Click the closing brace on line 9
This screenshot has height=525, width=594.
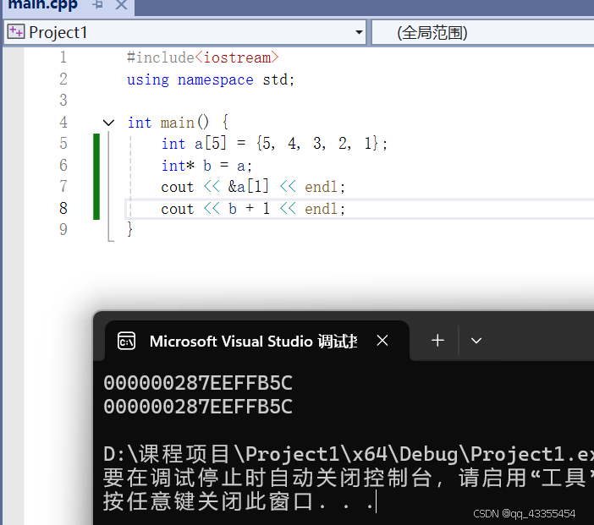pyautogui.click(x=130, y=229)
